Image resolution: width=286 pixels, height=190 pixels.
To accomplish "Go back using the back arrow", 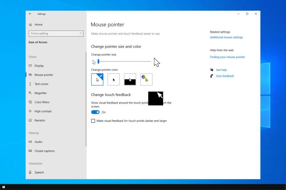I will (x=30, y=14).
